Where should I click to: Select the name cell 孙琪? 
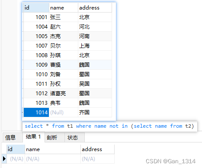click(x=64, y=55)
